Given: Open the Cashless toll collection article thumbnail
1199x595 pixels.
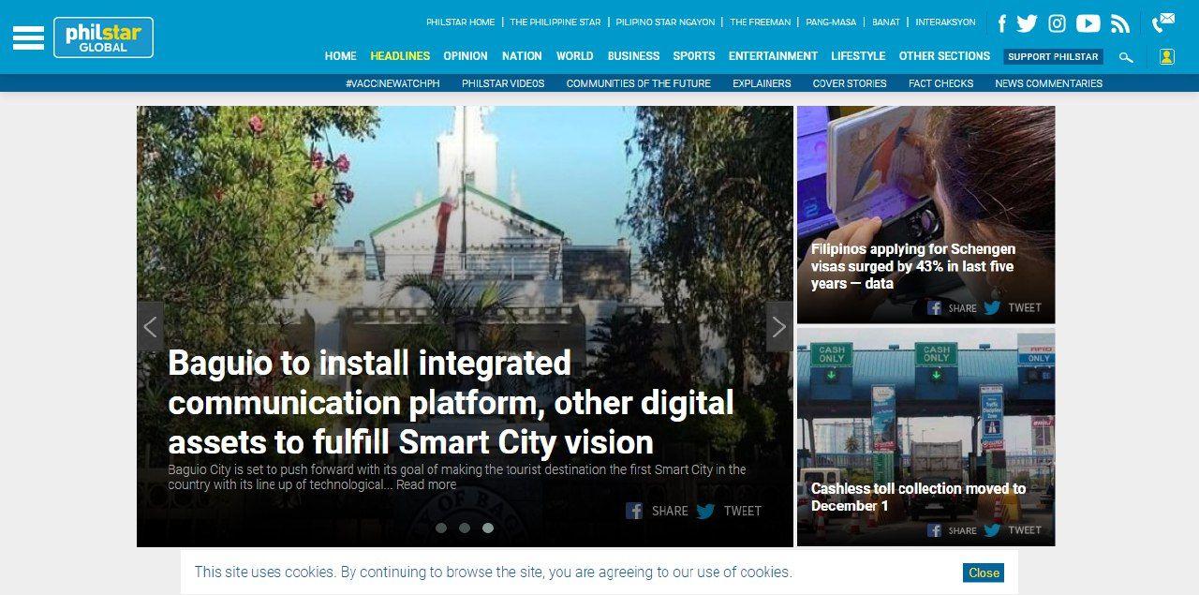Looking at the screenshot, I should point(925,437).
